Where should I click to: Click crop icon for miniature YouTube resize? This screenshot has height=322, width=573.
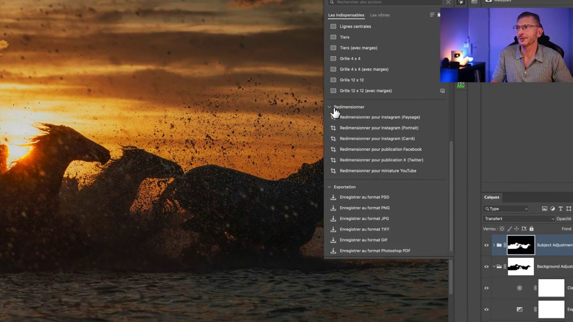[333, 171]
